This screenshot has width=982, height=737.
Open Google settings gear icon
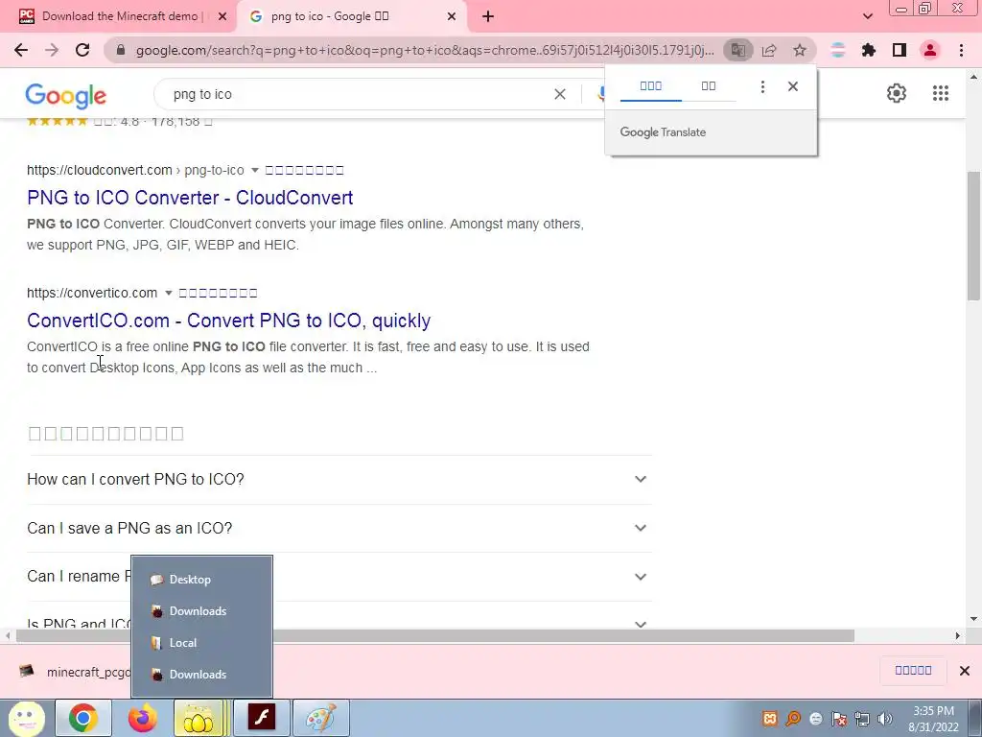pyautogui.click(x=897, y=93)
